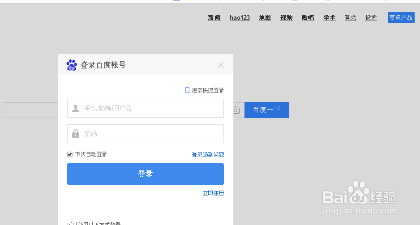This screenshot has width=420, height=225.
Task: Click the 登录百度帐号 dialog title
Action: pyautogui.click(x=103, y=65)
